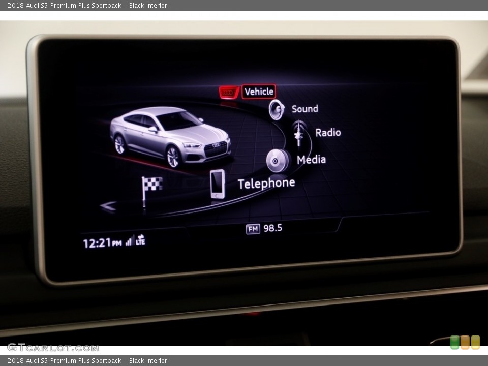Check the cellular signal strength bars
This screenshot has height=366, width=488.
[x=130, y=240]
